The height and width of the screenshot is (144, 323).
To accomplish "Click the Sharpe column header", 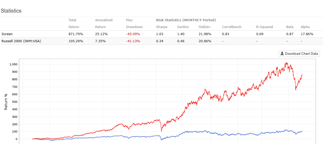I will pos(161,27).
